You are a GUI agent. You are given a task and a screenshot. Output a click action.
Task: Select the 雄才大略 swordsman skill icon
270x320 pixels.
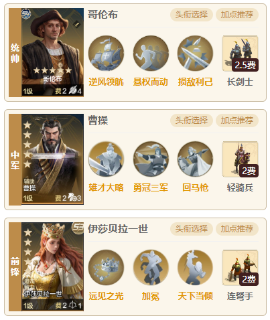tap(106, 159)
